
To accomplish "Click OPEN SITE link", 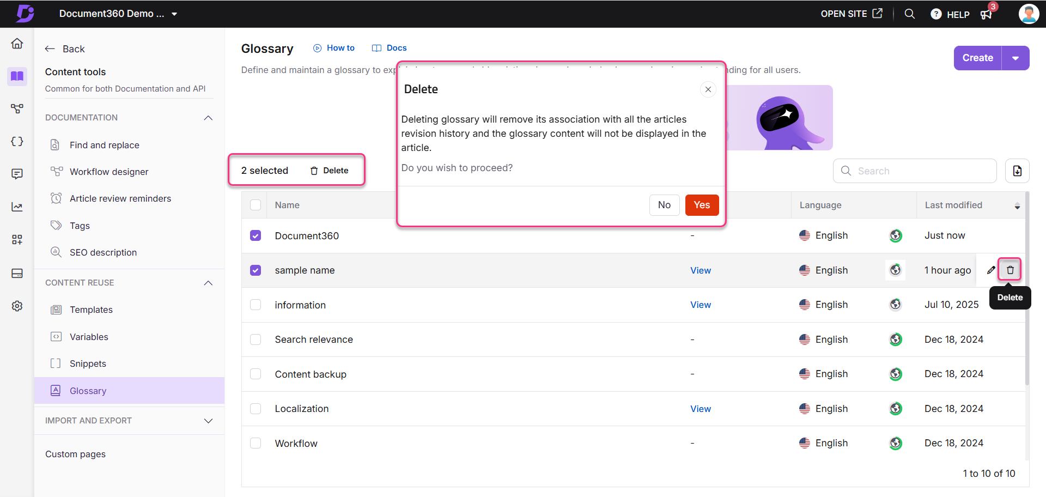I will (852, 14).
